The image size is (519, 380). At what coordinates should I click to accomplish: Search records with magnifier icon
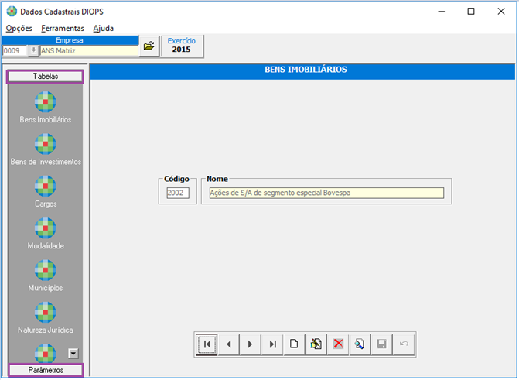coord(360,344)
